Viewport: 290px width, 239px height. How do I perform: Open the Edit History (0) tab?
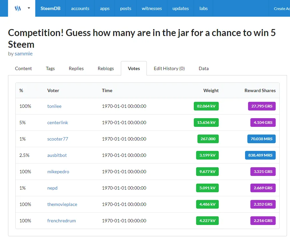(x=169, y=68)
